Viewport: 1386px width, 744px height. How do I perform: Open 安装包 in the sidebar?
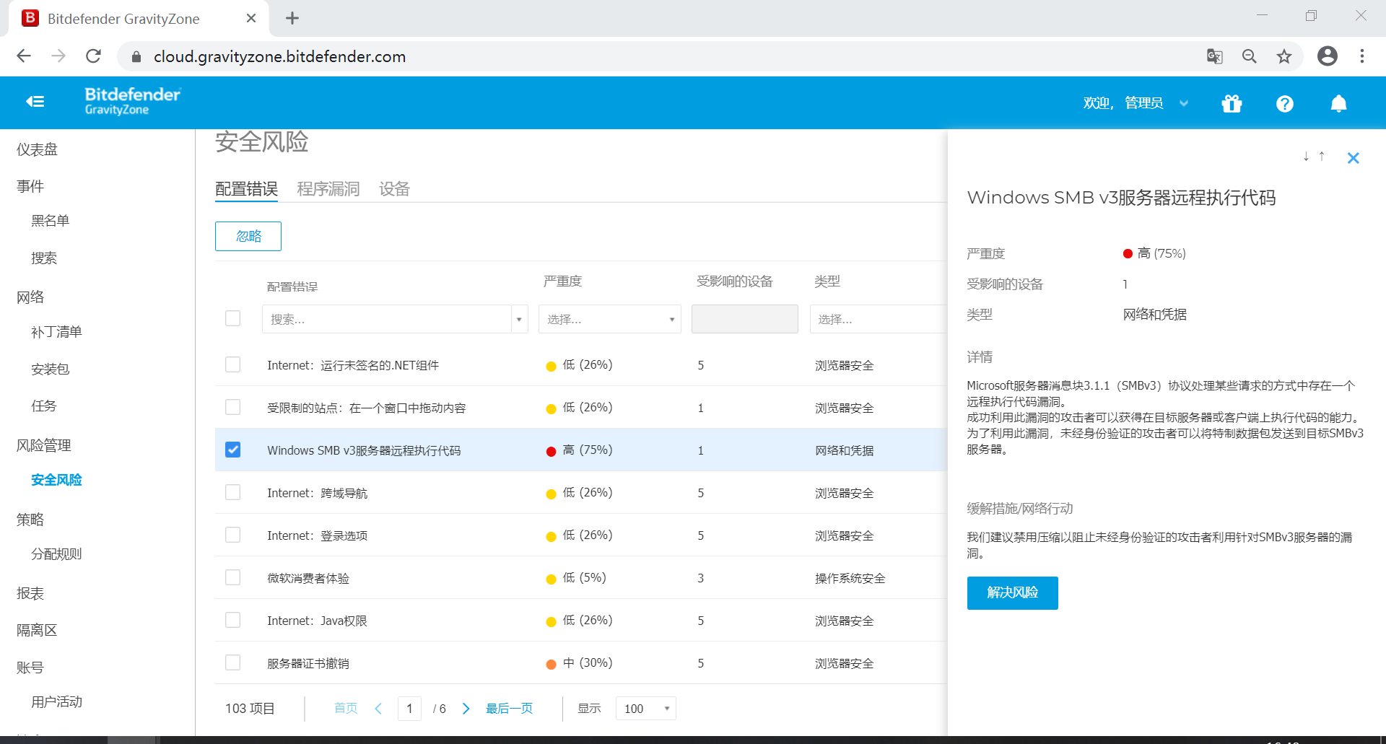[x=50, y=369]
